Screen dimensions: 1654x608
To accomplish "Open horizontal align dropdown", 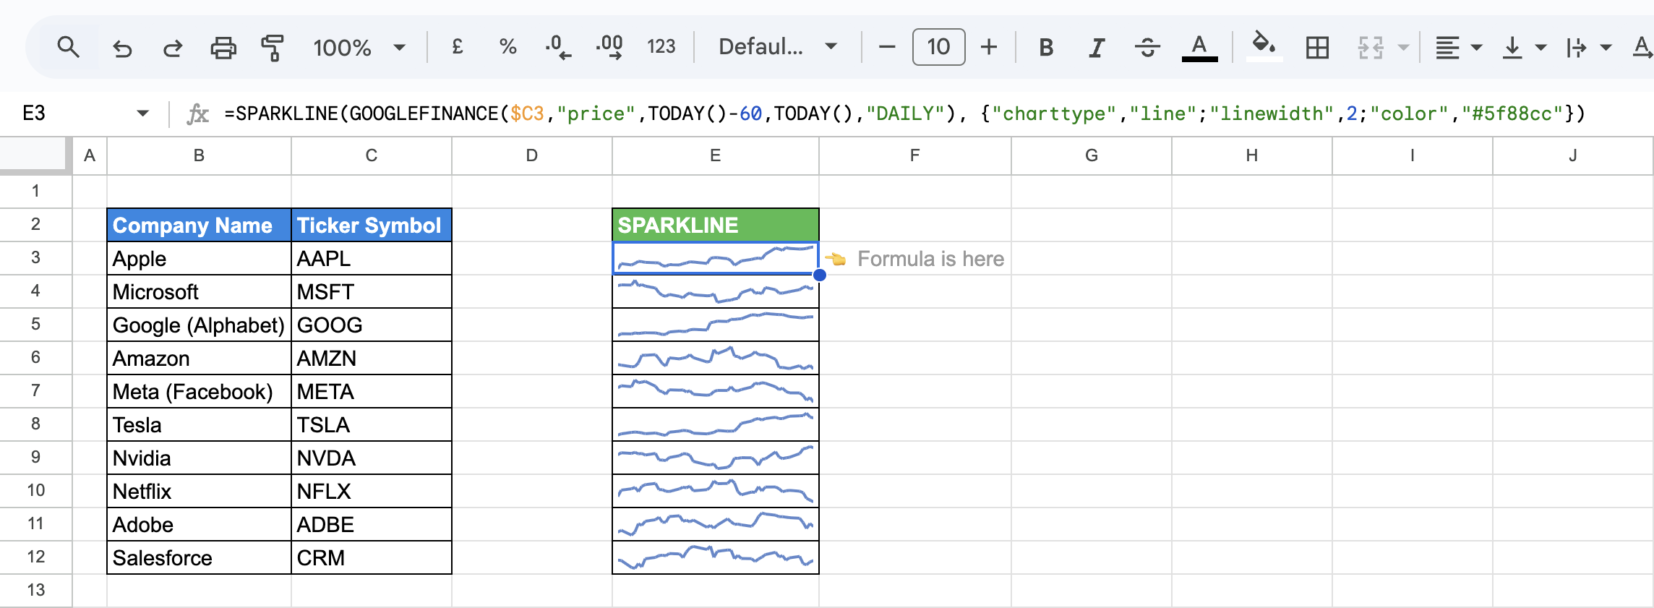I will [x=1458, y=48].
